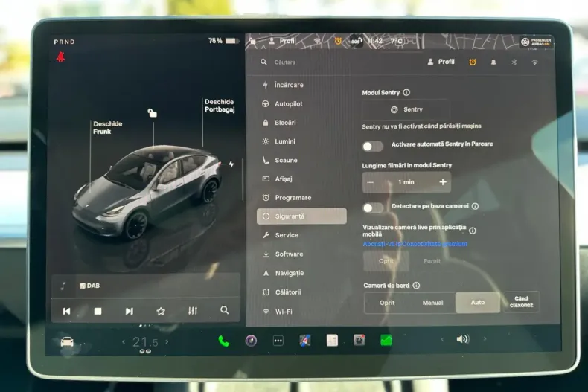
Task: Toggle Activare automată Sentry în Parcare
Action: pyautogui.click(x=373, y=146)
